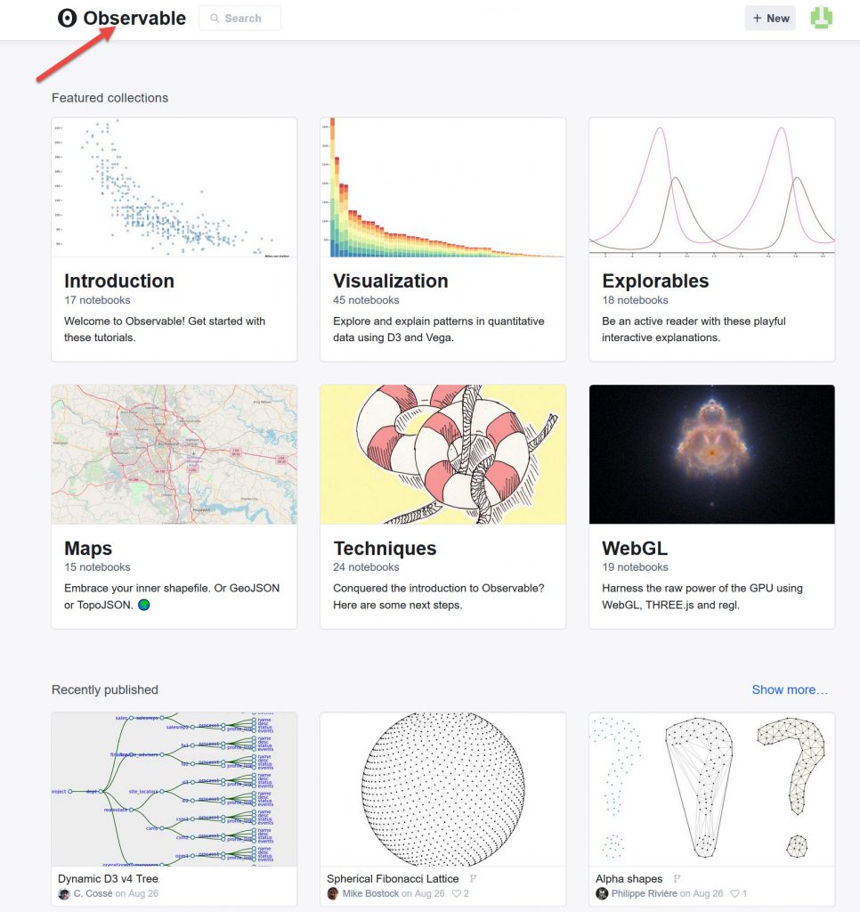Viewport: 860px width, 912px height.
Task: Click the magnifier icon in search box
Action: pos(215,19)
